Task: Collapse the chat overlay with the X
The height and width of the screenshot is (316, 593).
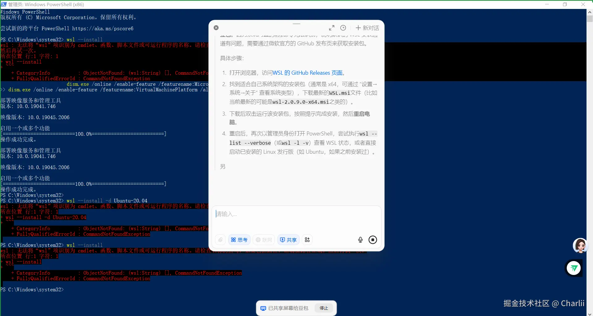Action: (216, 27)
